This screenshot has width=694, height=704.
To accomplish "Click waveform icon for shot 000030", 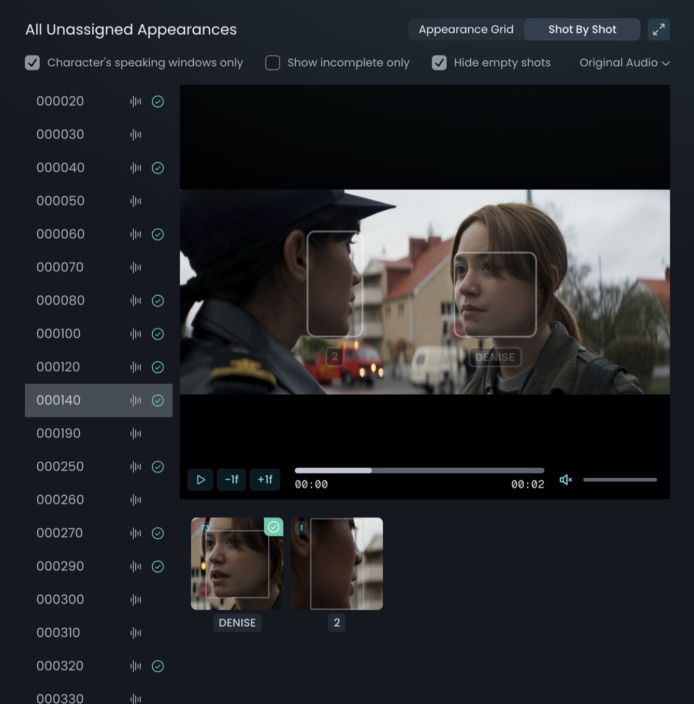I will [136, 135].
